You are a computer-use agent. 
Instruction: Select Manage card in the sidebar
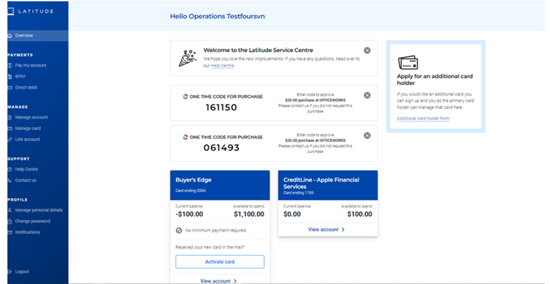28,128
